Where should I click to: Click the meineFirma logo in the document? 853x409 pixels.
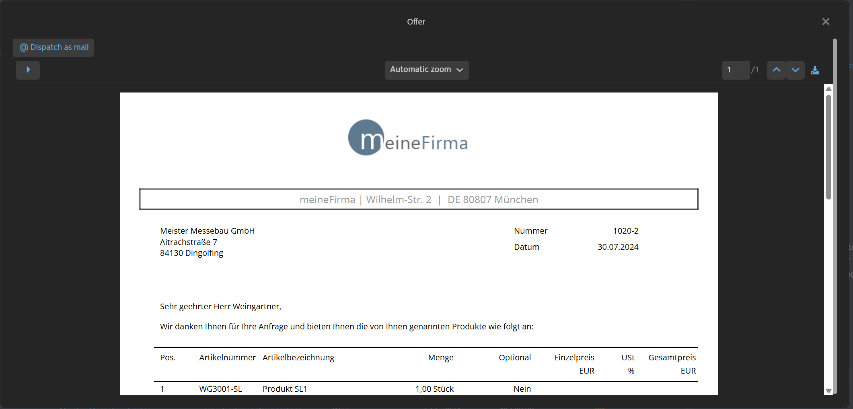[408, 138]
